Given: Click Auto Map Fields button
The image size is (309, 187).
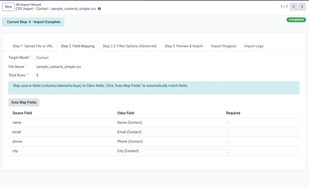Looking at the screenshot, I should pyautogui.click(x=24, y=102).
